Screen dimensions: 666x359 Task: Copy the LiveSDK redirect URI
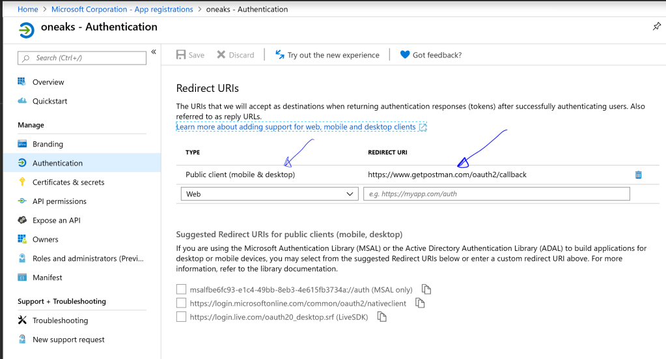click(382, 317)
